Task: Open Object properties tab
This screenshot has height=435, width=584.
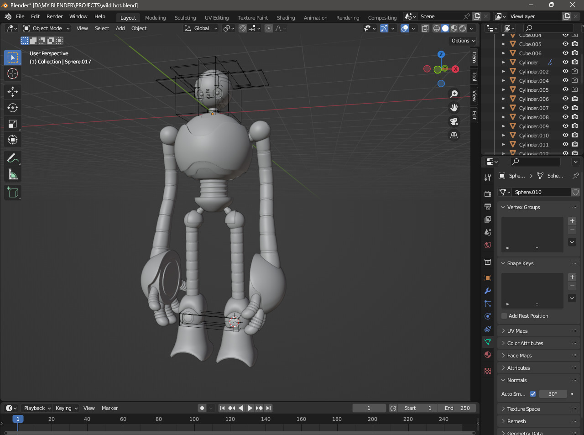Action: click(488, 278)
